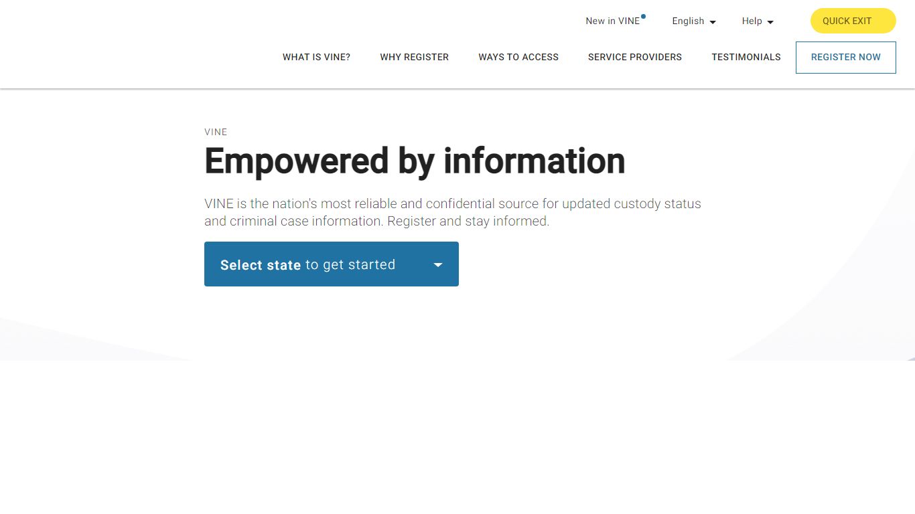915x514 pixels.
Task: Click the yellow Quick Exit button
Action: click(853, 21)
